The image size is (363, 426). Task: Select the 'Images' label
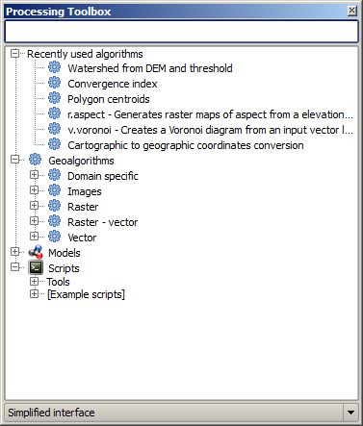[x=85, y=191]
